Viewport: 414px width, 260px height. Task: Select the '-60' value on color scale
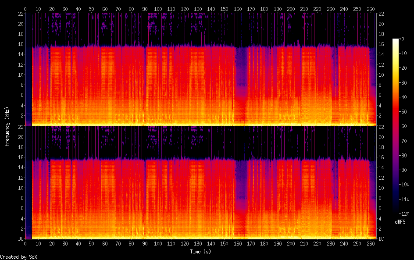pos(403,126)
